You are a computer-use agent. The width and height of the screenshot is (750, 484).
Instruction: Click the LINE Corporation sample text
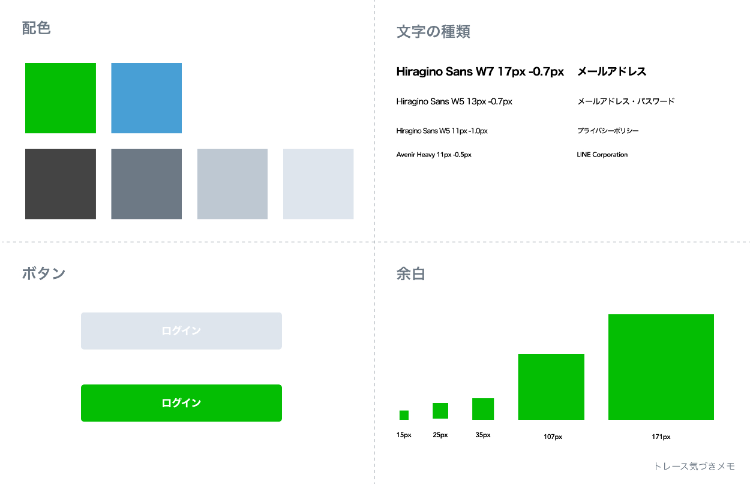click(x=602, y=155)
